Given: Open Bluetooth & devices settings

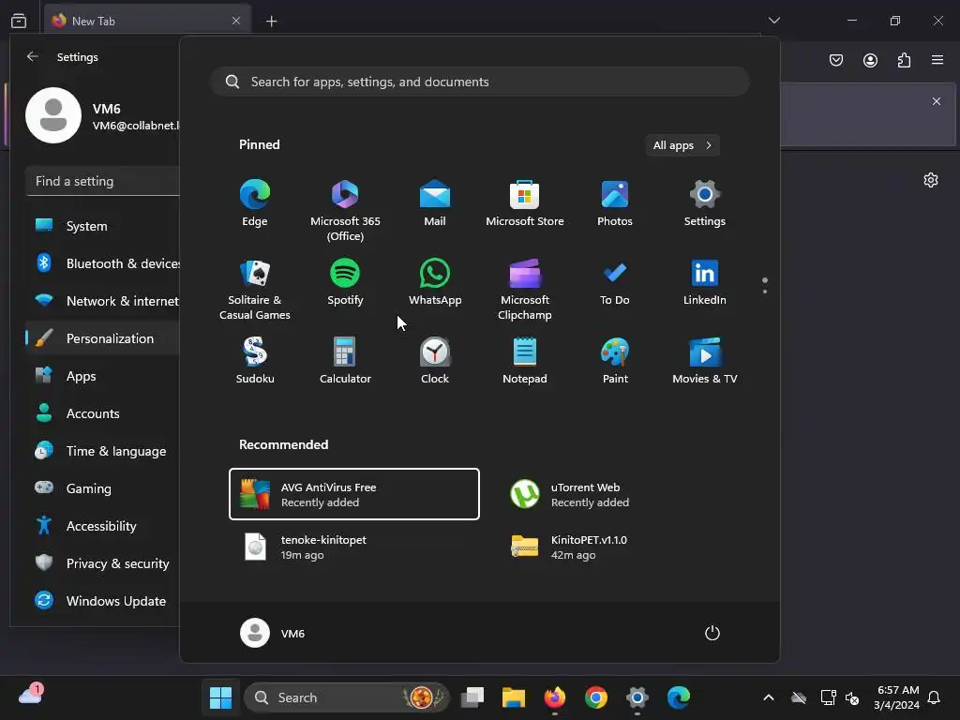Looking at the screenshot, I should coord(103,263).
